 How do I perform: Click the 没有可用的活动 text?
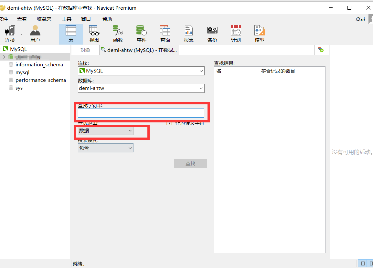pyautogui.click(x=352, y=152)
